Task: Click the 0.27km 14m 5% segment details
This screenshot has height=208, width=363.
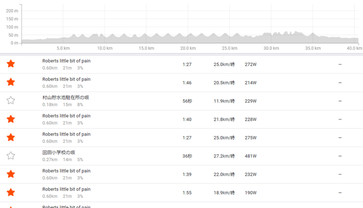Action: tap(62, 160)
